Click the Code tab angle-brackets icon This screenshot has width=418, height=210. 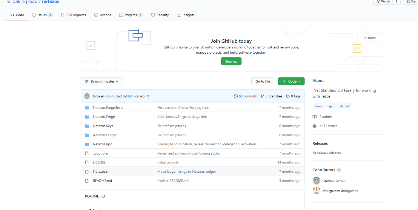pyautogui.click(x=12, y=15)
